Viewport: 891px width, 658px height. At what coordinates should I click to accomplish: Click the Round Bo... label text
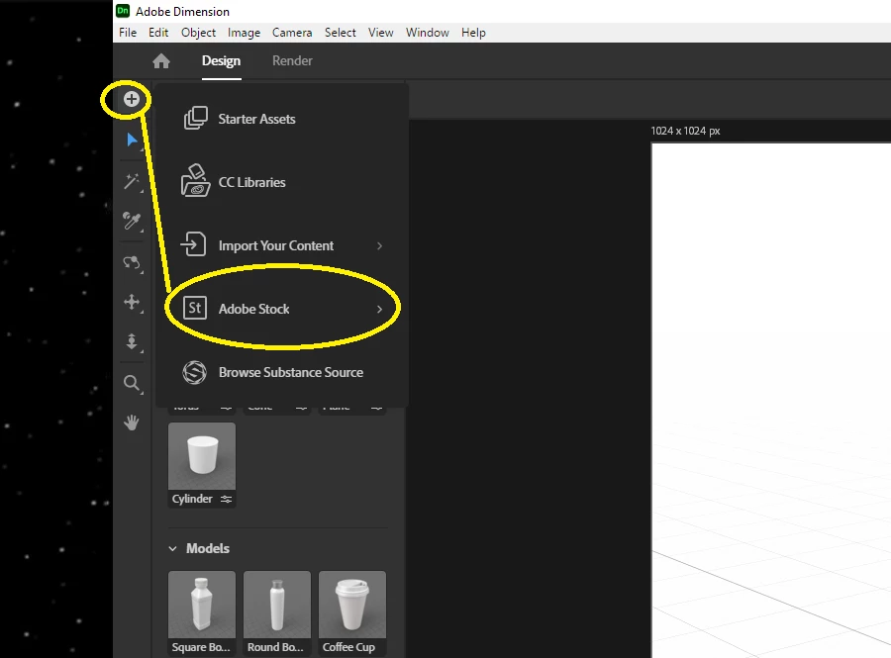275,647
